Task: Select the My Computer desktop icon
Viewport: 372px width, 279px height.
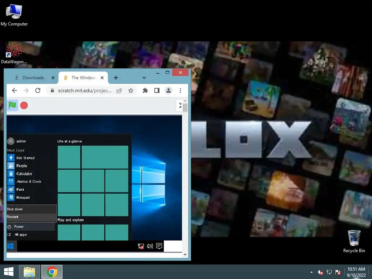Action: click(x=14, y=15)
